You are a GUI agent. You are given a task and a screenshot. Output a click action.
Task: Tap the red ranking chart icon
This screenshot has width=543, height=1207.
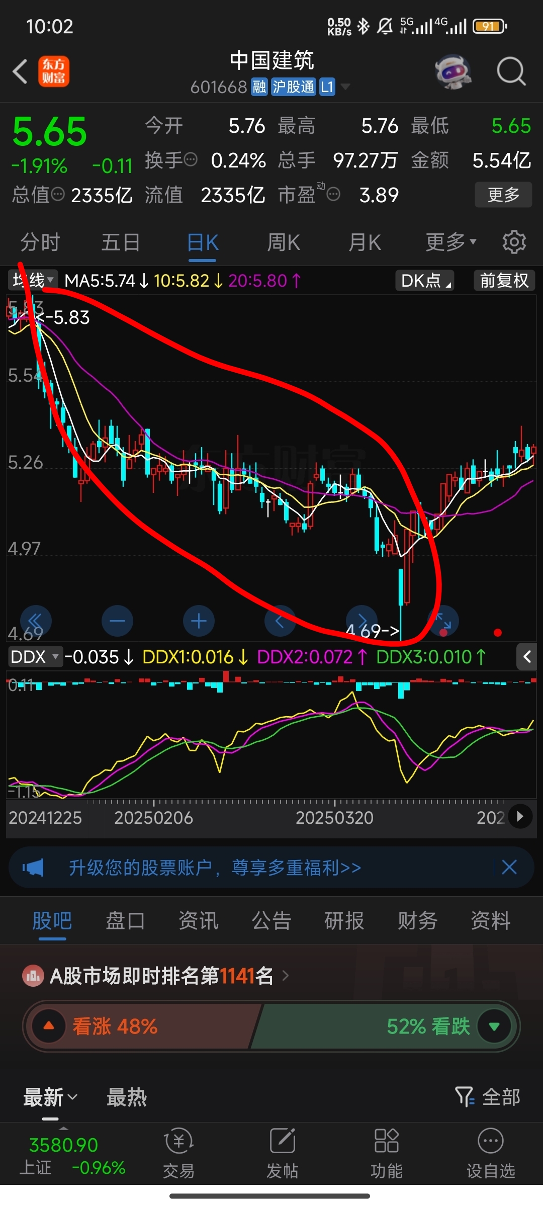[x=33, y=976]
